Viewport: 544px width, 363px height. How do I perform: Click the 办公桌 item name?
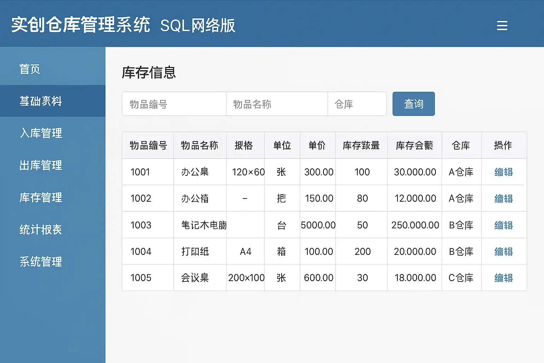click(195, 172)
